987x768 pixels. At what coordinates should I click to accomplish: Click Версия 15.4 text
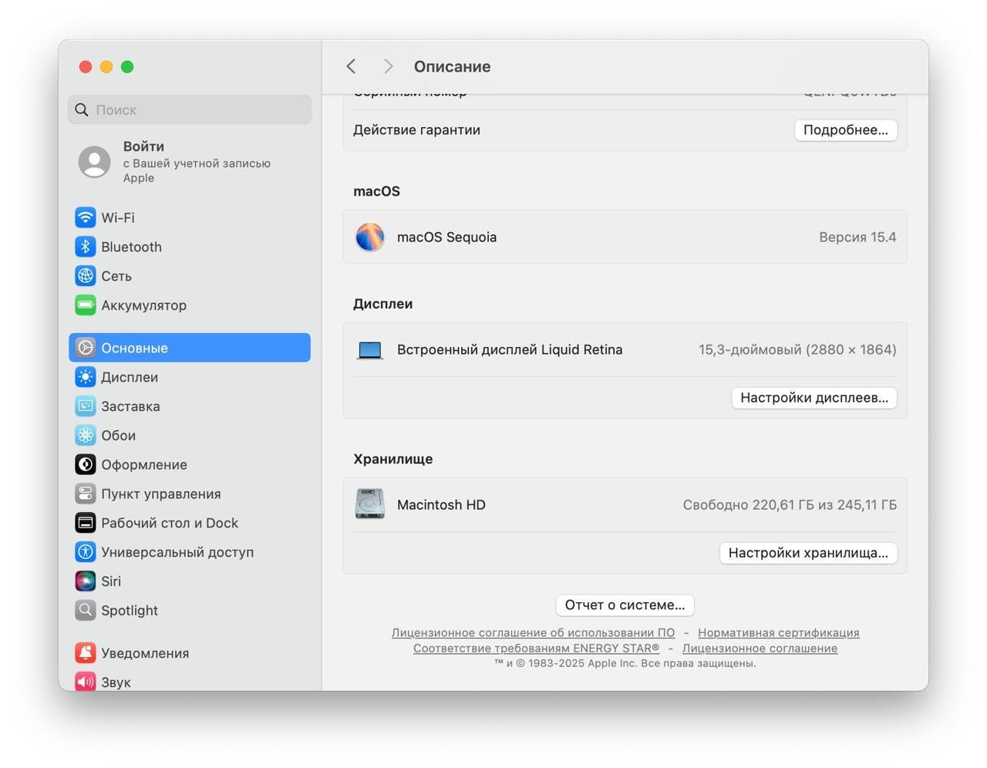pos(857,237)
